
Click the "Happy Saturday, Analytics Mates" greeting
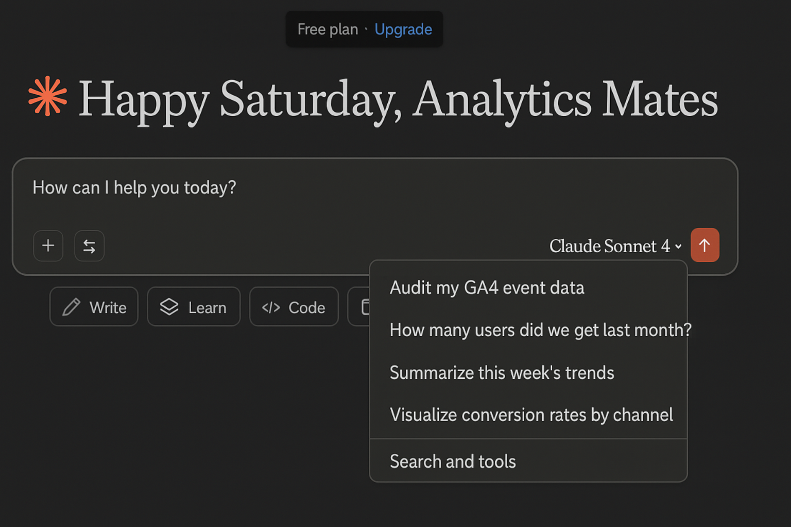[398, 99]
